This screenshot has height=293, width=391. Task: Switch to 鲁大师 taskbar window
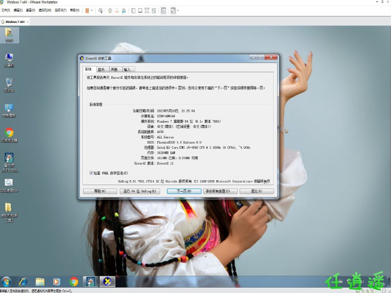(90, 282)
